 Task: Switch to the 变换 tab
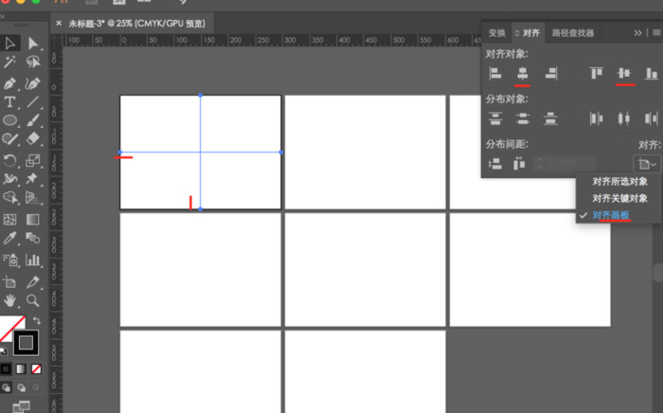[x=496, y=33]
